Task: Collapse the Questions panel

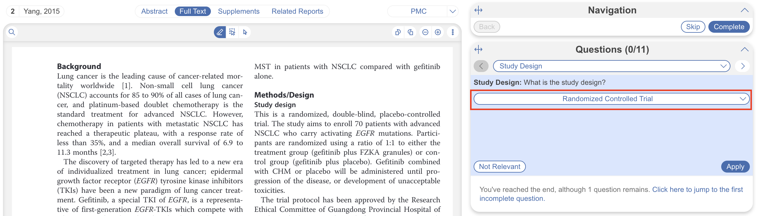Action: point(744,49)
